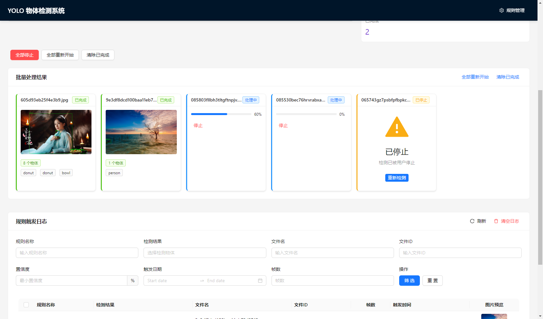Click the calendar icon in 触发日期 field
Screen dimensions: 543x319
260,281
